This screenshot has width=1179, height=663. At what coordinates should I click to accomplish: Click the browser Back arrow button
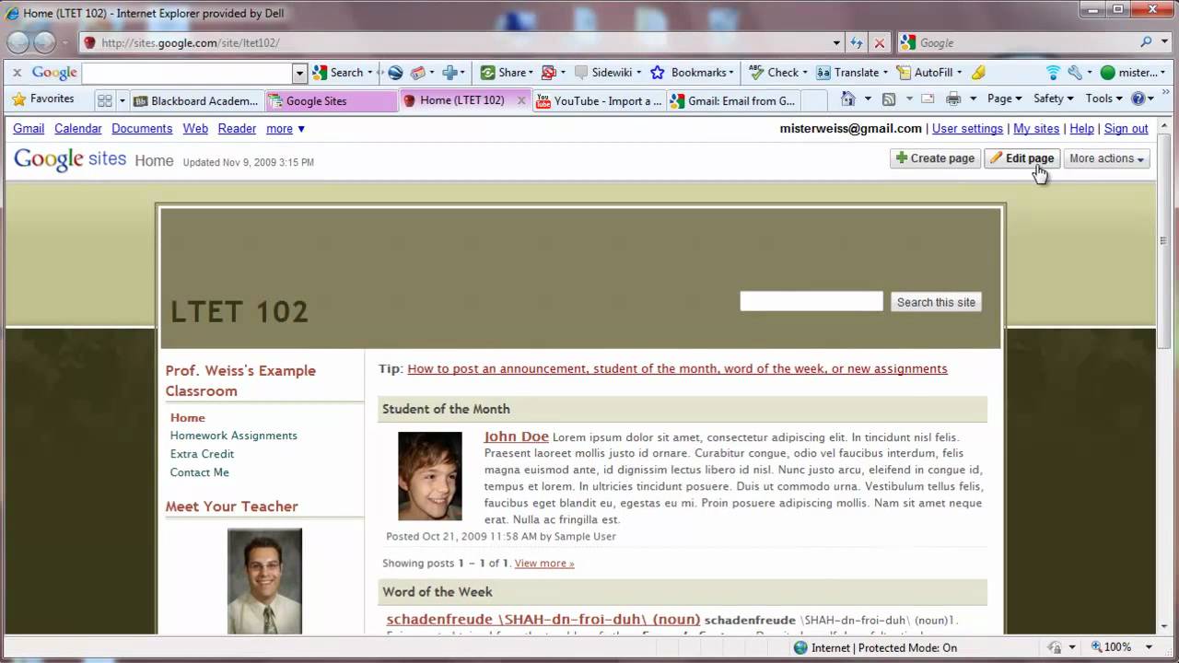[18, 43]
